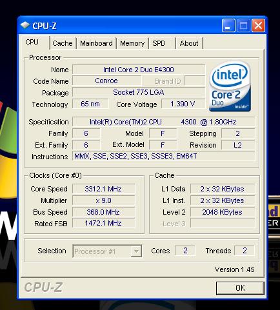
Task: Click the CPU-Z title bar icon
Action: point(25,25)
